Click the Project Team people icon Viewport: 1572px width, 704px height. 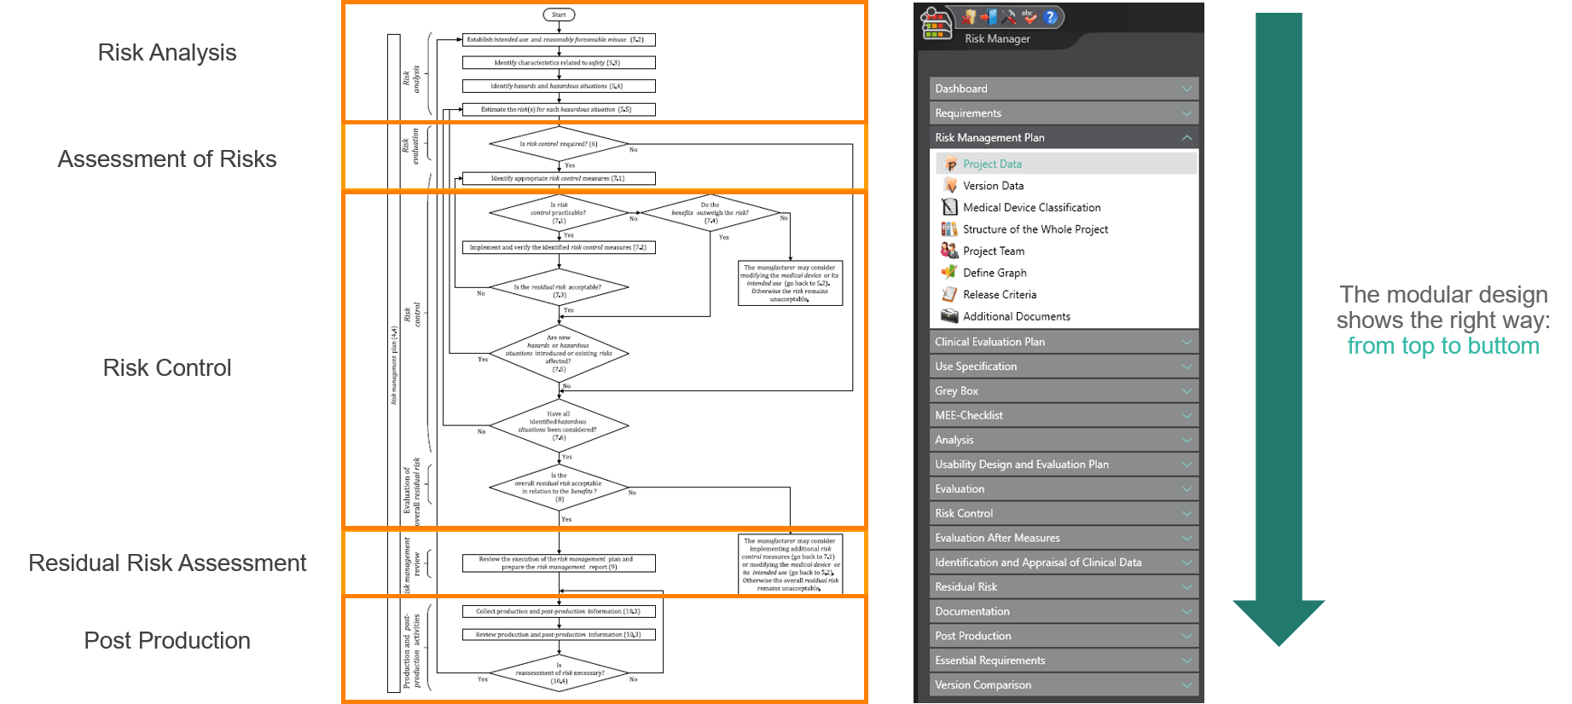pyautogui.click(x=949, y=251)
